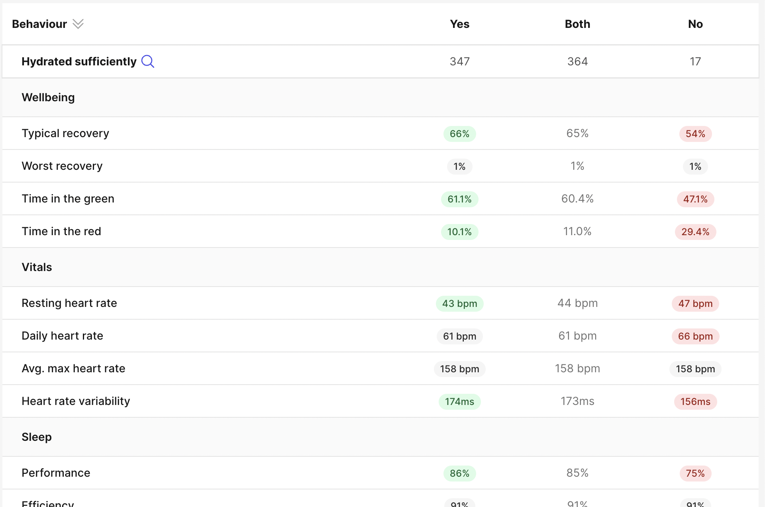Viewport: 765px width, 507px height.
Task: Collapse the Vitals section header
Action: pyautogui.click(x=381, y=267)
